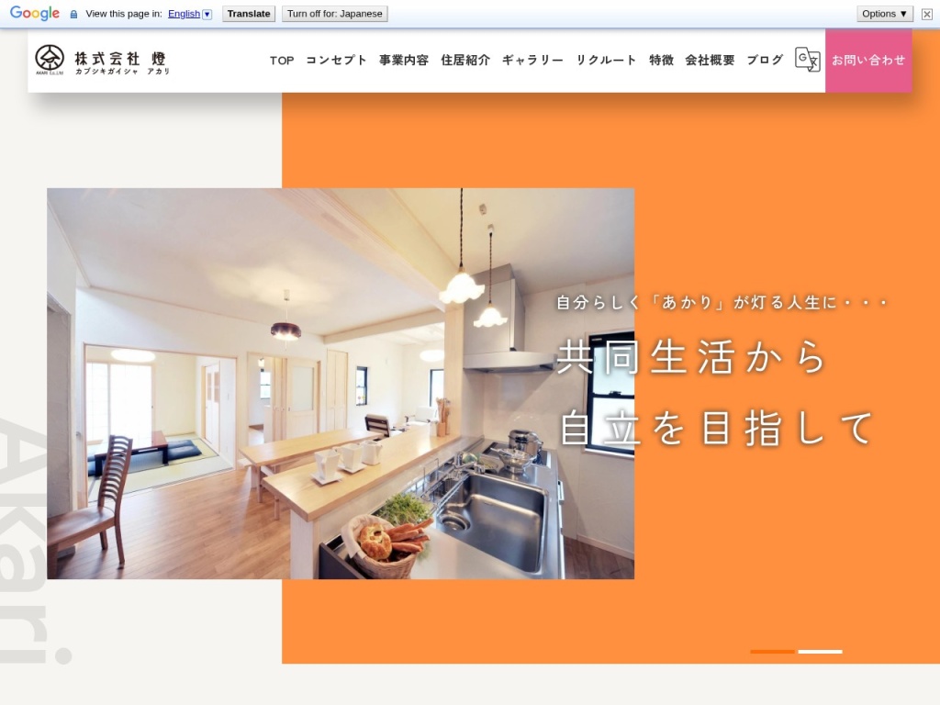940x705 pixels.
Task: Click the Google logo in translate bar
Action: 35,14
